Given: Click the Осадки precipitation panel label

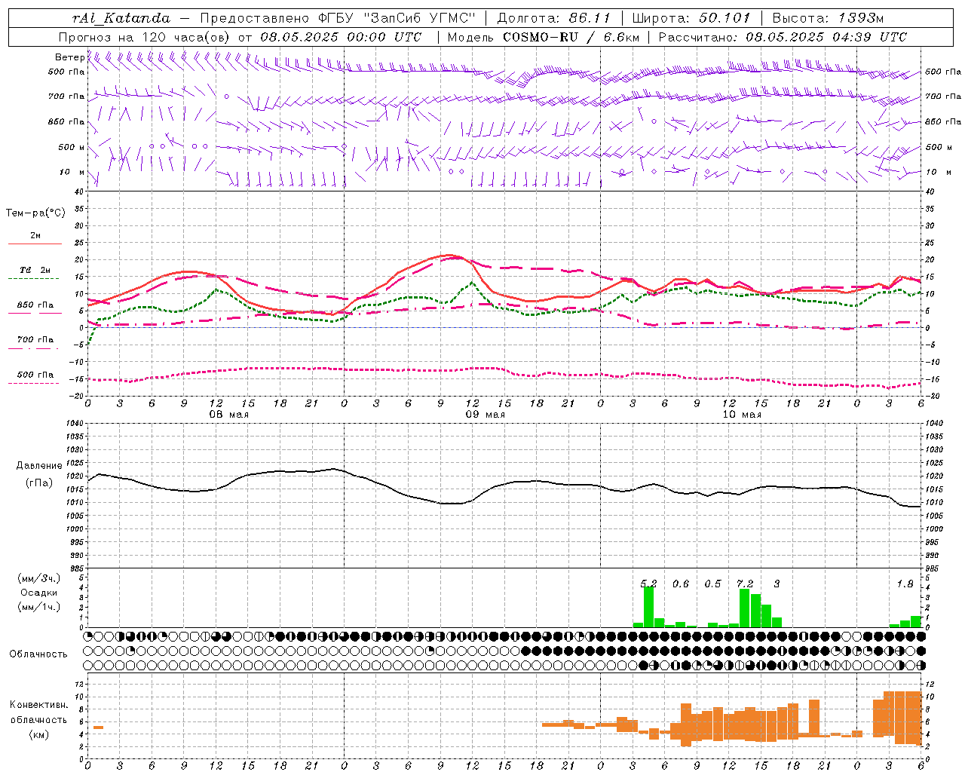Looking at the screenshot, I should point(39,593).
